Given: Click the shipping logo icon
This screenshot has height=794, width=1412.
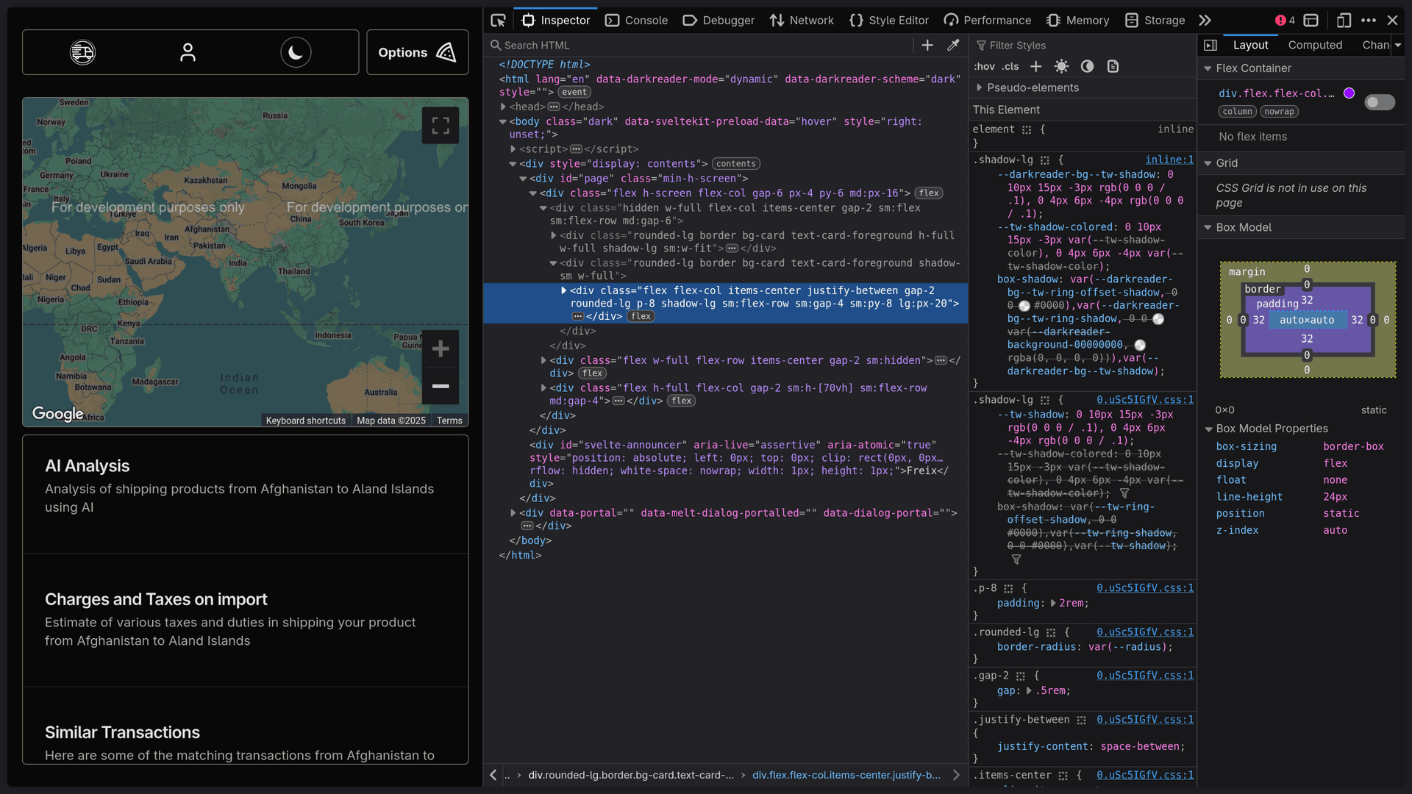Looking at the screenshot, I should pyautogui.click(x=82, y=52).
